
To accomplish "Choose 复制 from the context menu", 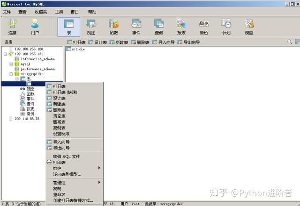I will pos(75,188).
